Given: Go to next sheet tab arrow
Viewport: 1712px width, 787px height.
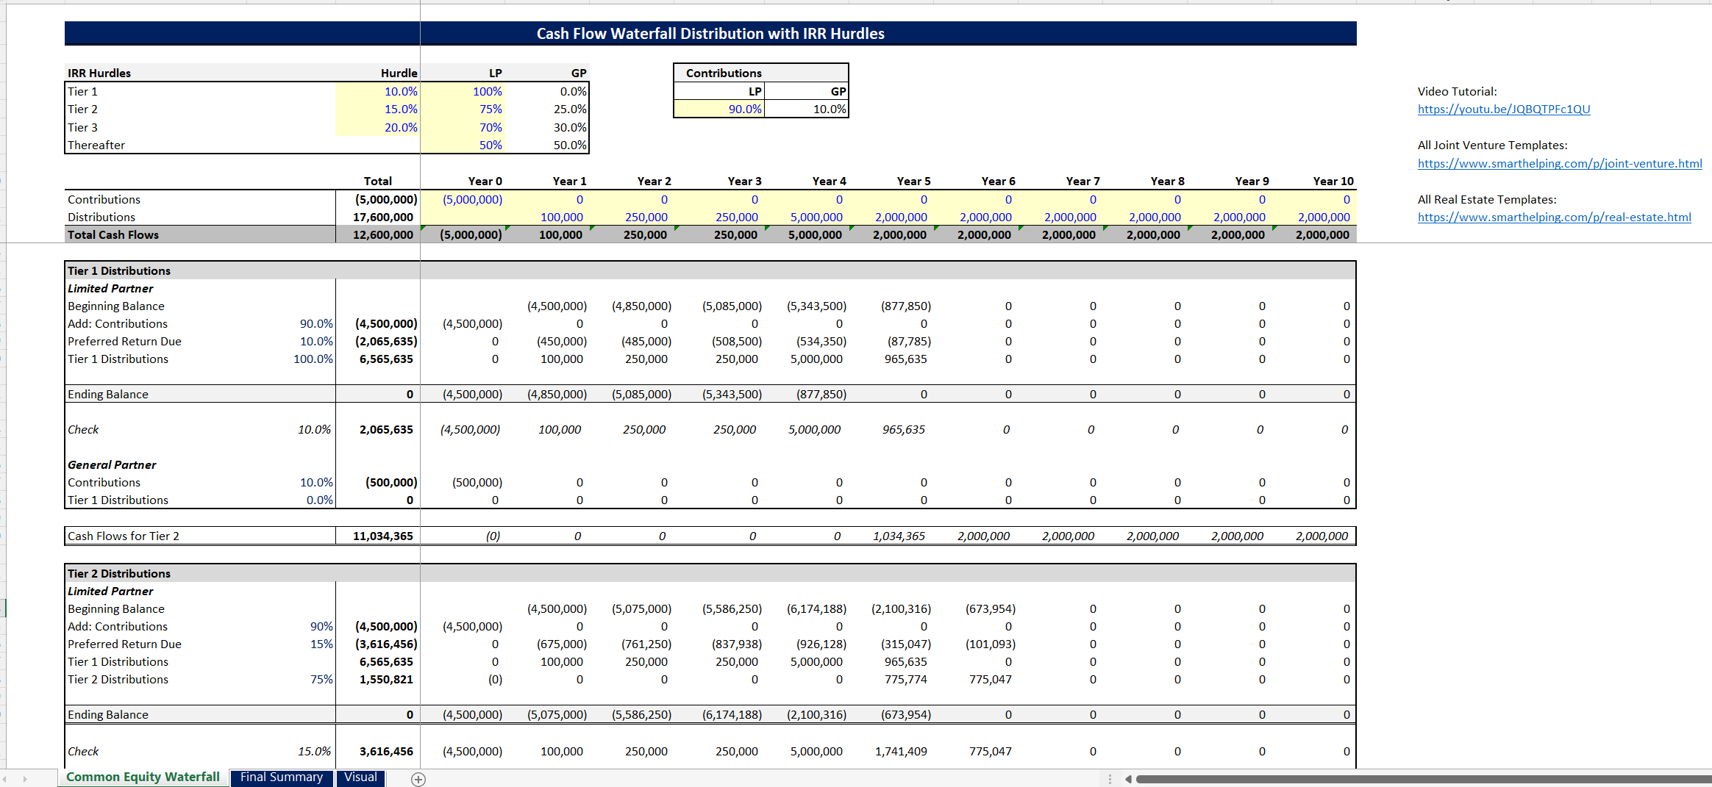Looking at the screenshot, I should (x=25, y=779).
